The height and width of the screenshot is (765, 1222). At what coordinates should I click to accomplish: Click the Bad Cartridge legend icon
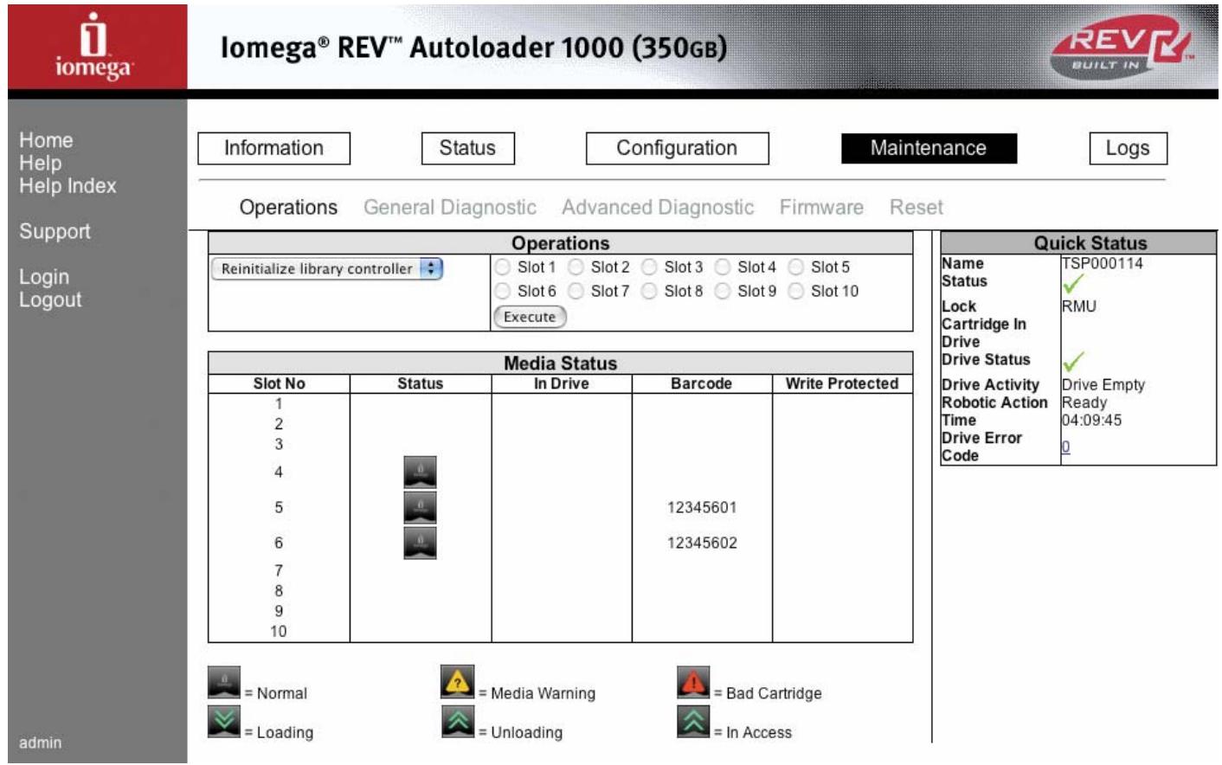point(693,682)
